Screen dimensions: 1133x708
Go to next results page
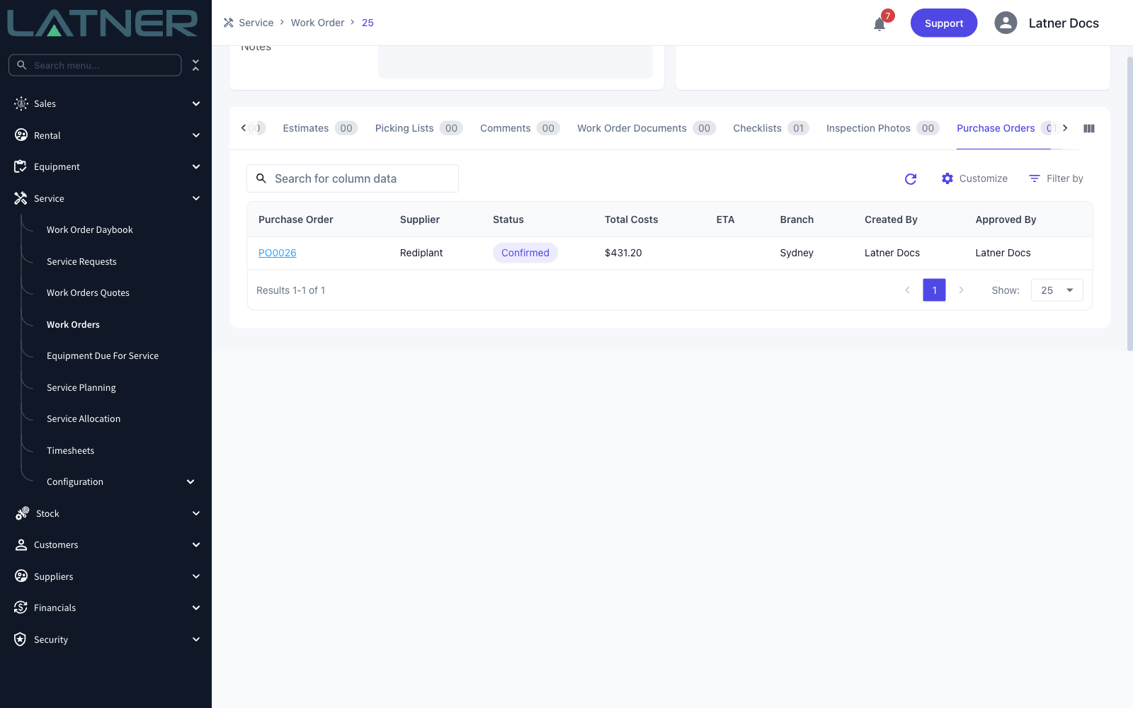click(961, 290)
